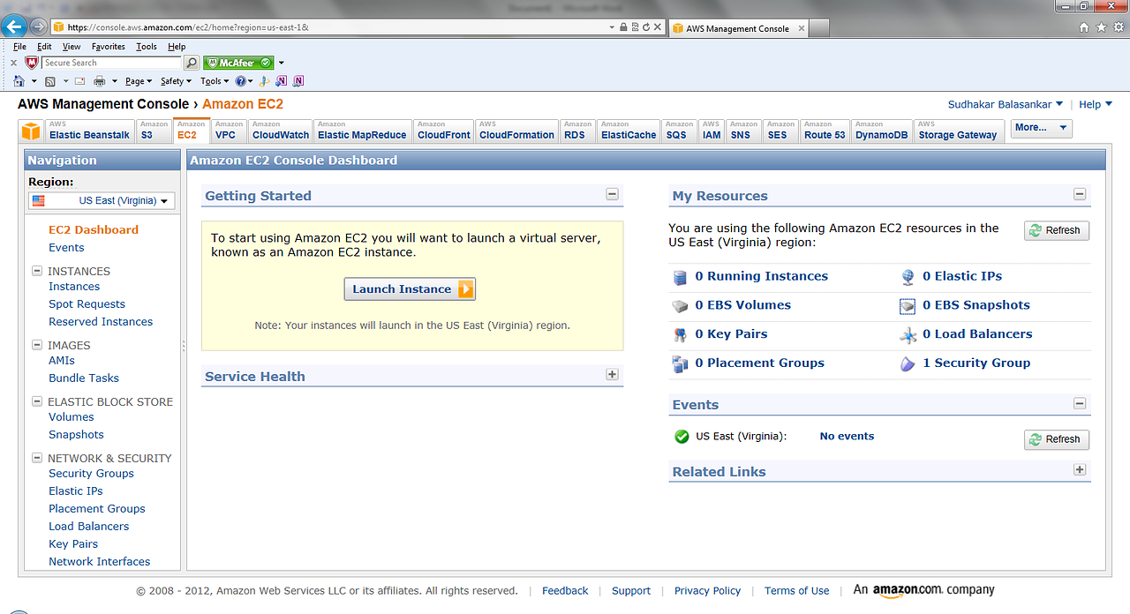Click the Running Instances server icon
Image resolution: width=1130 pixels, height=614 pixels.
(680, 277)
